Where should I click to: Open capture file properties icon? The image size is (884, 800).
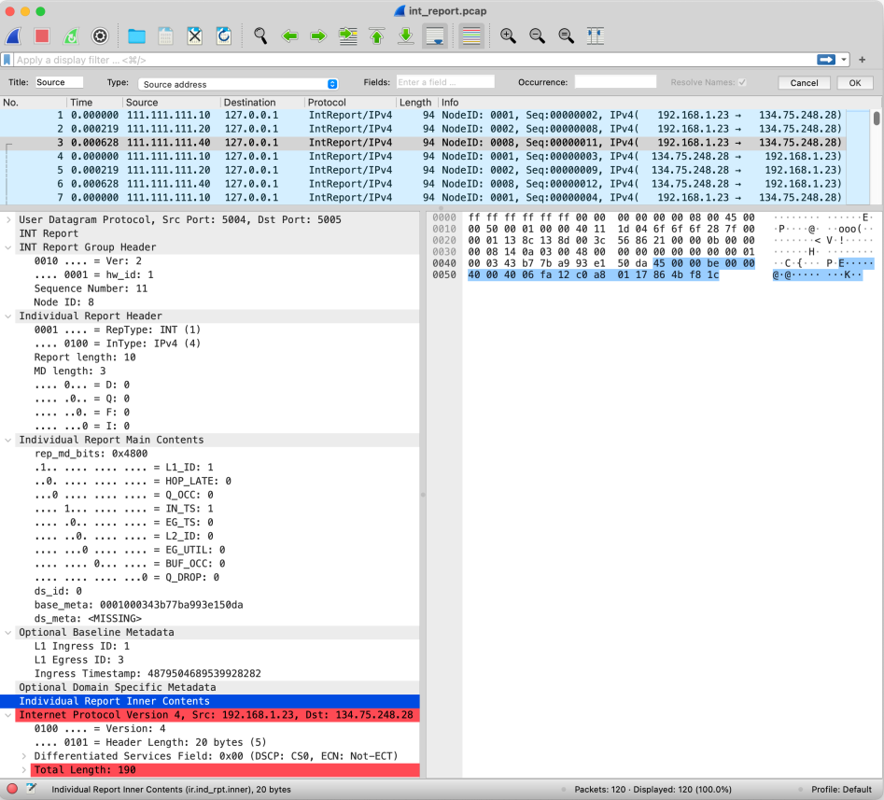pos(31,789)
